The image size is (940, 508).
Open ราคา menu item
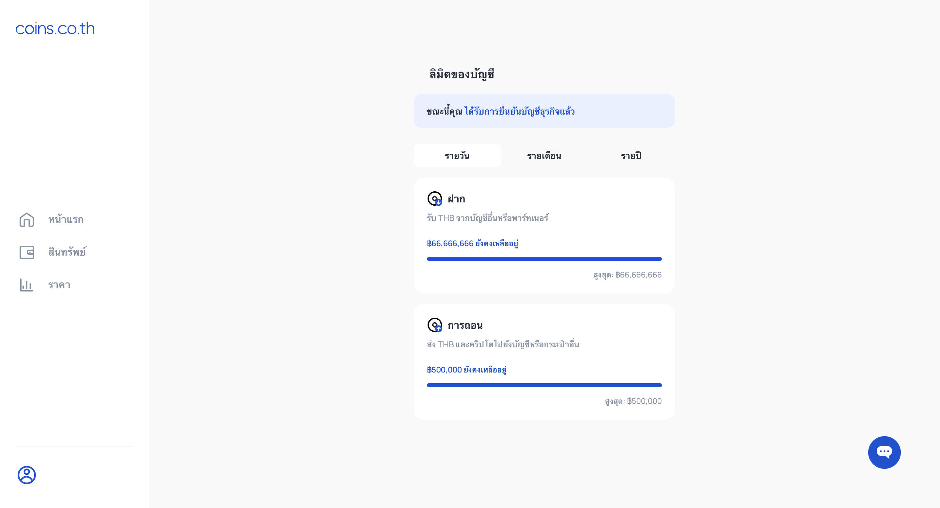[x=59, y=285]
